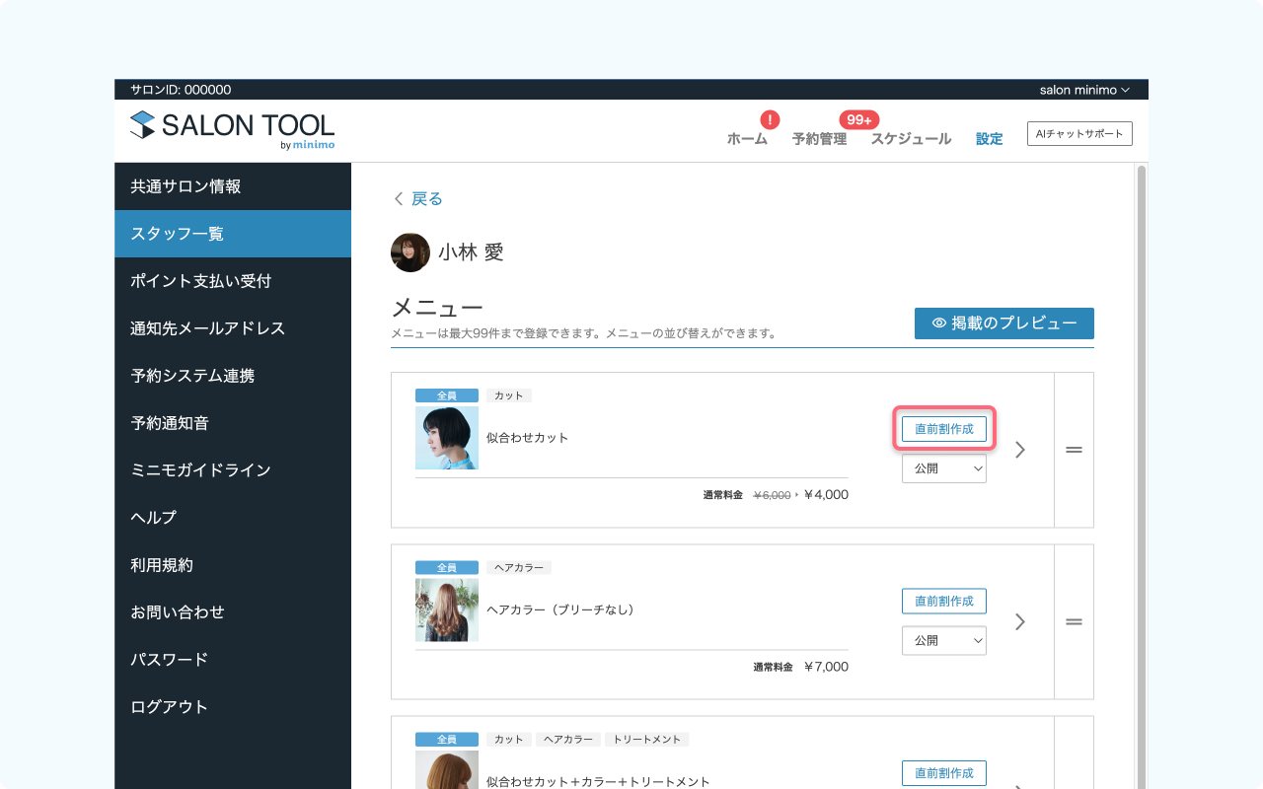Click the 戻る back link
This screenshot has width=1263, height=789.
418,199
